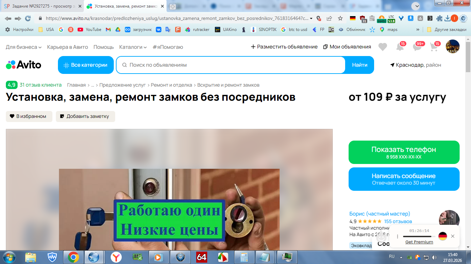Open the extensions puzzle-piece icon
This screenshot has width=471, height=264.
click(439, 18)
